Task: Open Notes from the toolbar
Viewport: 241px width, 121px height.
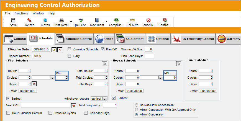Action: pyautogui.click(x=45, y=20)
